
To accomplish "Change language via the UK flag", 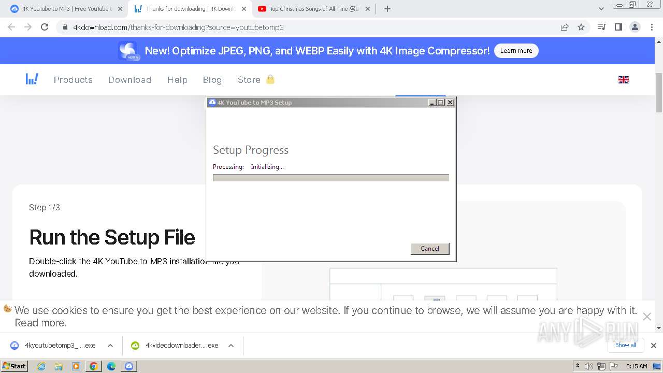I will [x=624, y=80].
